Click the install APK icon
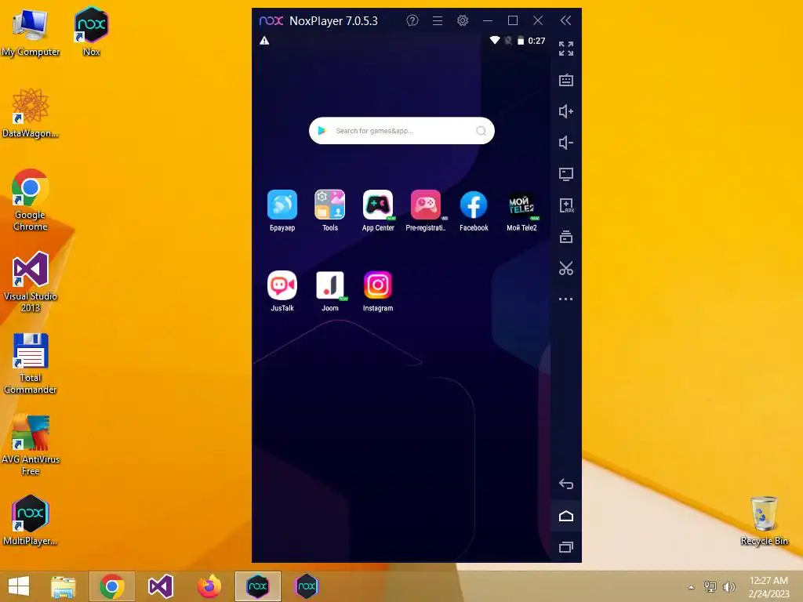This screenshot has height=602, width=803. point(566,205)
